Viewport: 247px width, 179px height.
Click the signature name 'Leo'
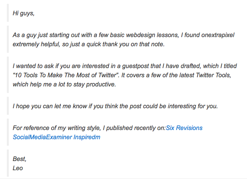(x=18, y=168)
